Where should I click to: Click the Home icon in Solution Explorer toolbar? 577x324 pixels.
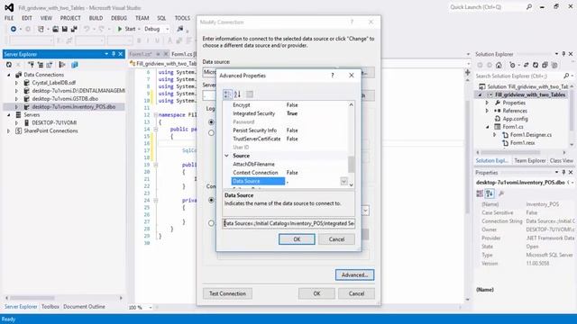pos(499,65)
